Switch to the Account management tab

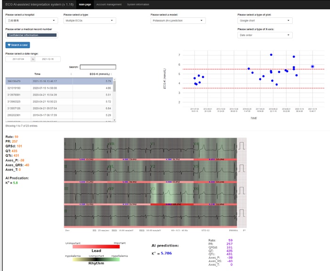(x=108, y=4)
